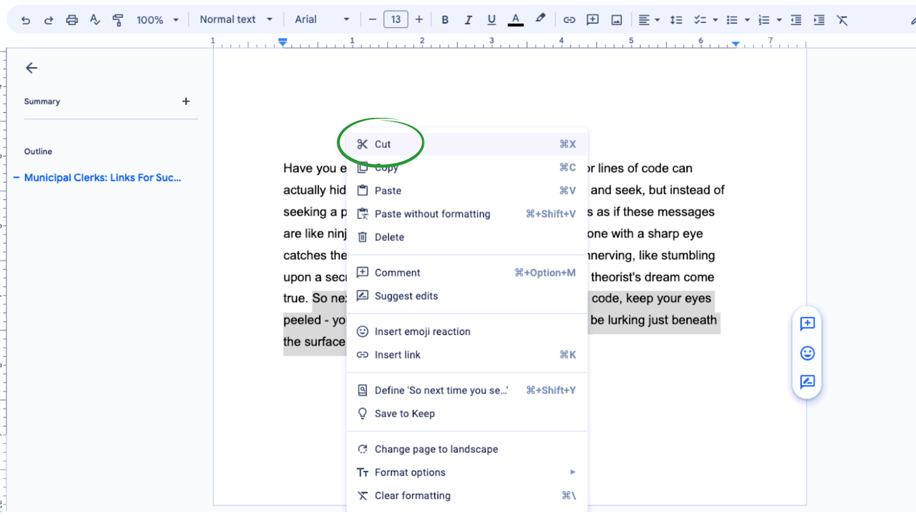Increase font size with plus button

[x=419, y=19]
